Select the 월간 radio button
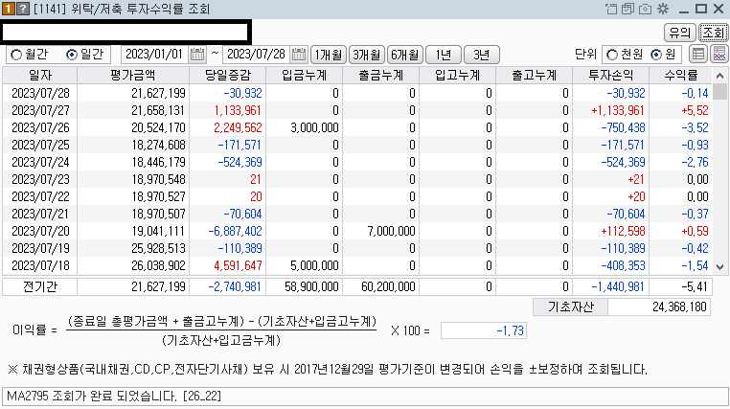730x409 pixels. point(16,55)
